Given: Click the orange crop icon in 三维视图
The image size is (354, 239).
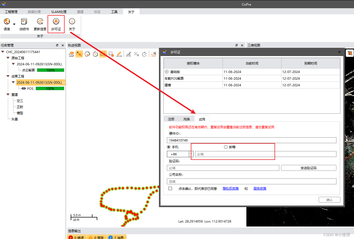Looking at the screenshot, I should coord(350,53).
